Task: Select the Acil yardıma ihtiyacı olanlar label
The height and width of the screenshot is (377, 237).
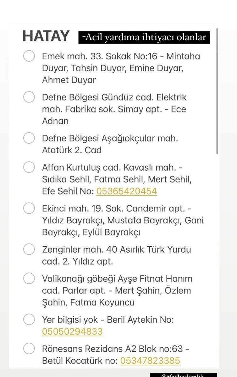Action: [144, 37]
